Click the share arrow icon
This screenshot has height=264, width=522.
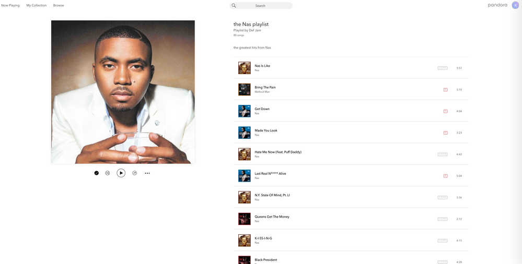point(134,173)
